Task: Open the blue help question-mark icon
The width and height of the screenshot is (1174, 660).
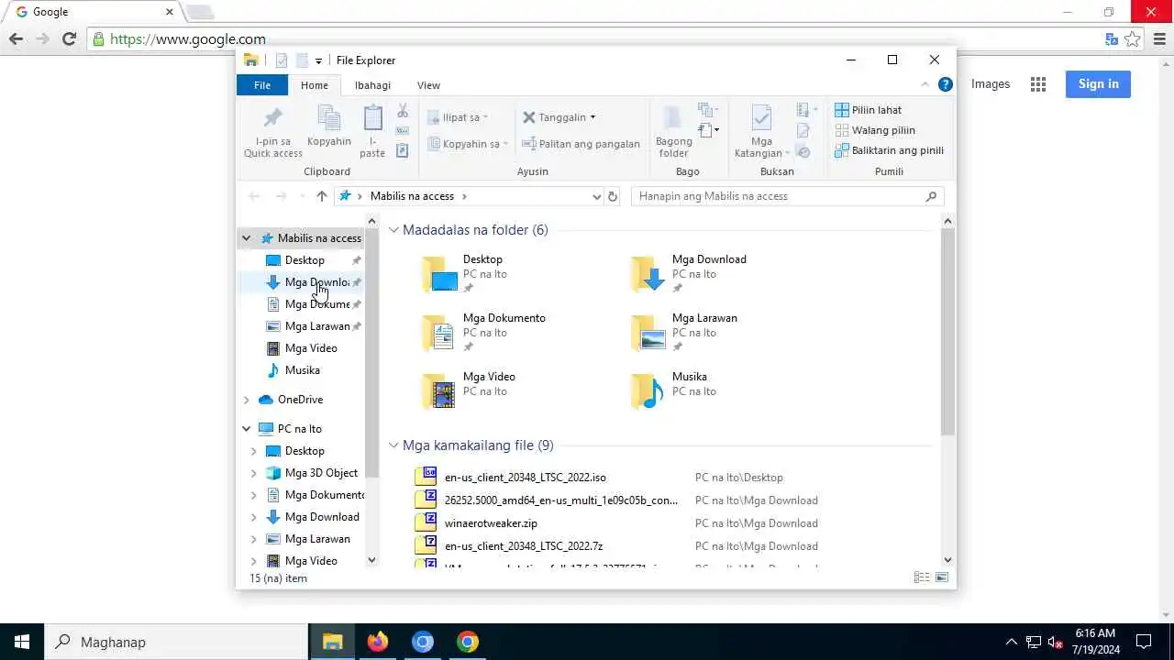Action: pos(946,84)
